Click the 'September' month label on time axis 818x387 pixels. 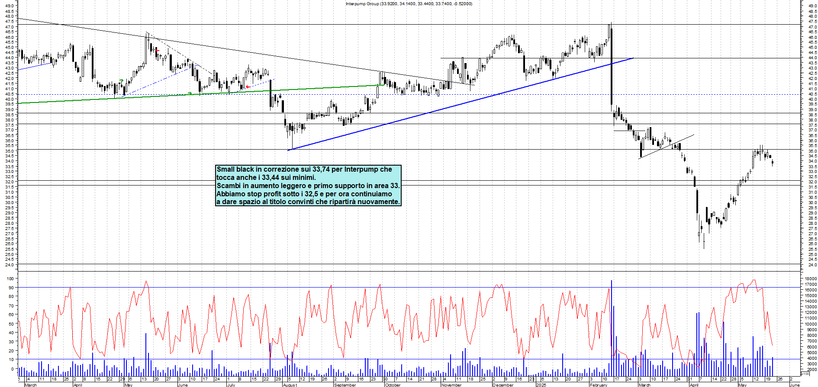coord(345,385)
